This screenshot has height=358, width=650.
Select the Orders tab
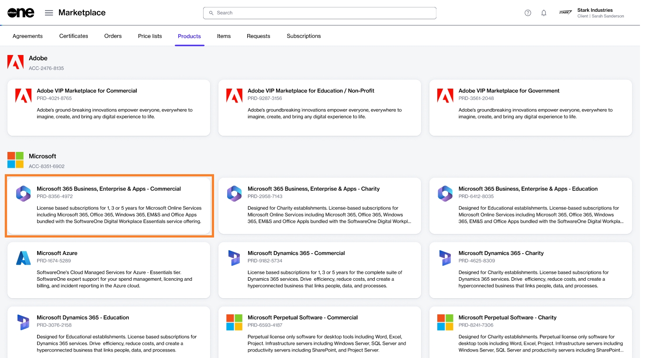tap(113, 36)
